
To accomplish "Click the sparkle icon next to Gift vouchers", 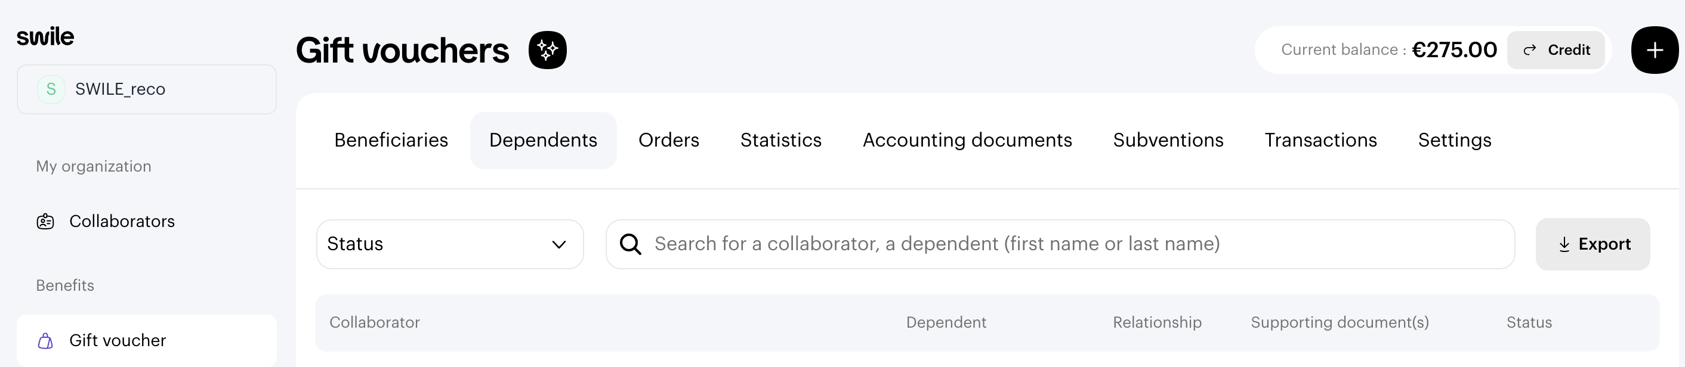I will 548,49.
